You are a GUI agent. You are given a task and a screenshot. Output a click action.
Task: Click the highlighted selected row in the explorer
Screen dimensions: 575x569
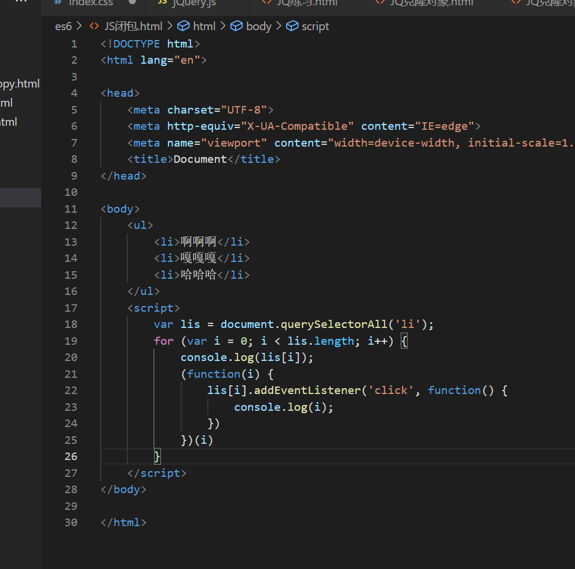(x=20, y=198)
